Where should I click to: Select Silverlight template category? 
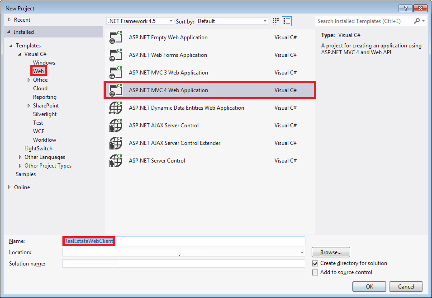tap(45, 114)
